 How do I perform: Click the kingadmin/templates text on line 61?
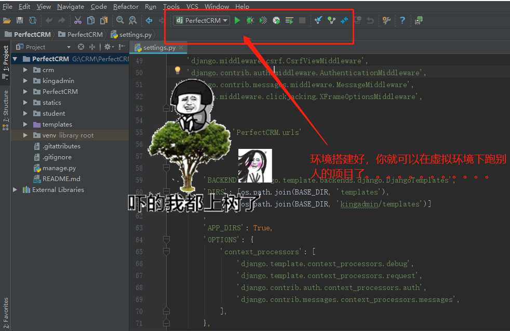tap(380, 204)
